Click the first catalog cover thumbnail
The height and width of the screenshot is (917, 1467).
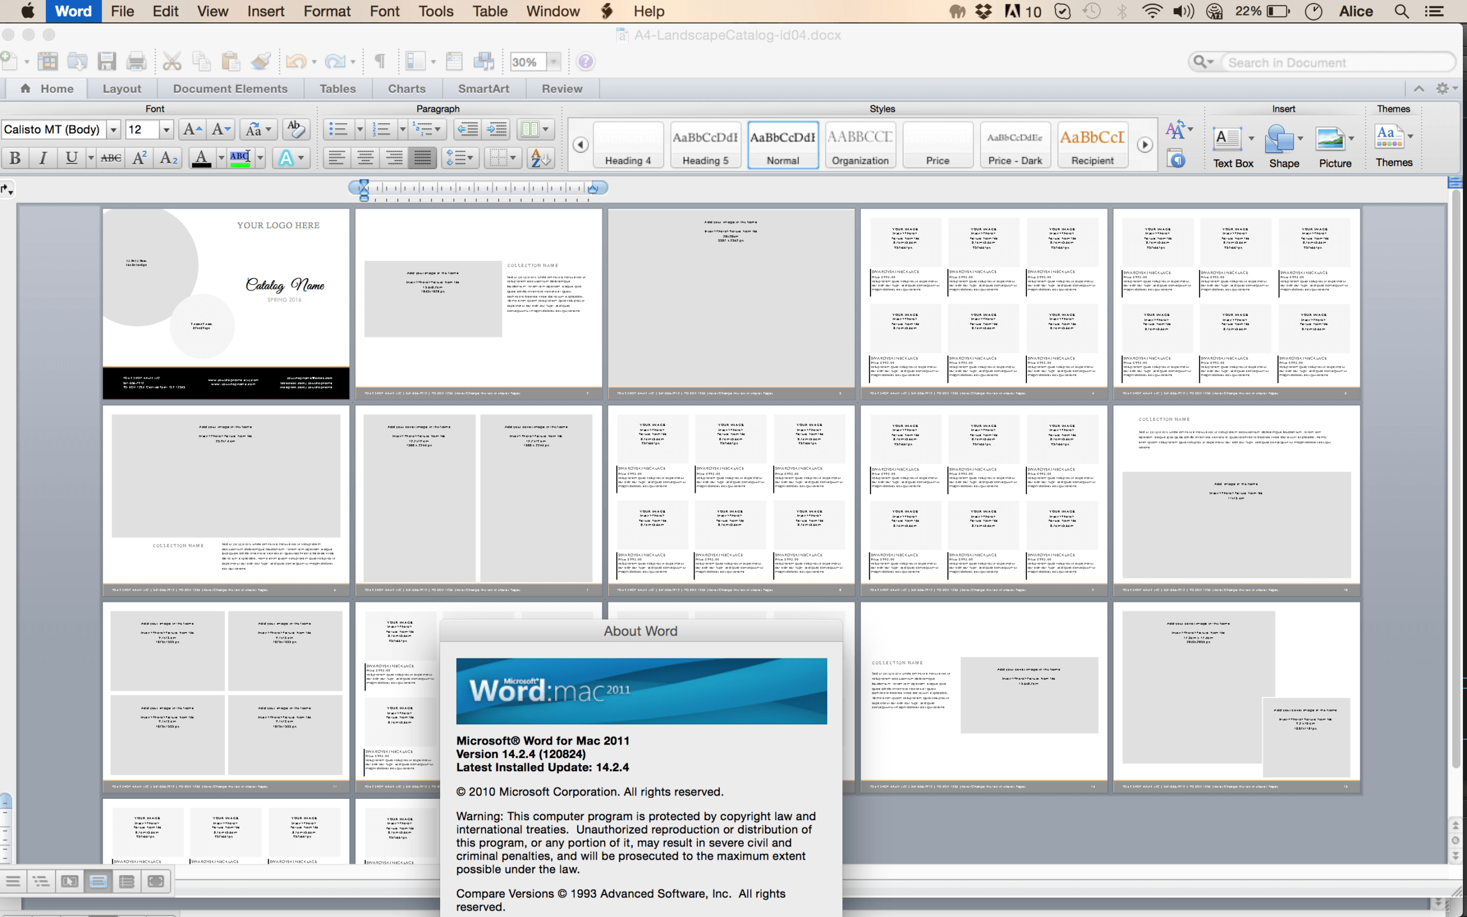tap(225, 301)
